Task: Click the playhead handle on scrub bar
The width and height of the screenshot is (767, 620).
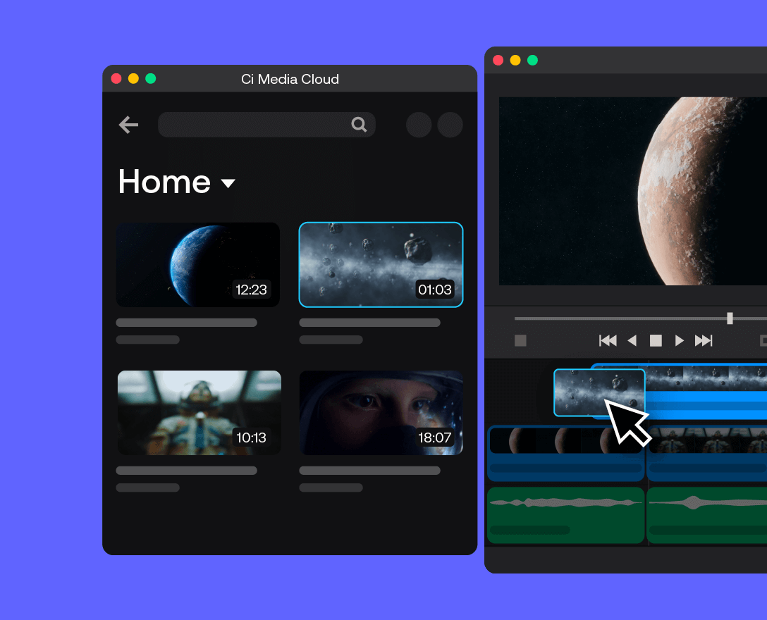Action: 730,318
